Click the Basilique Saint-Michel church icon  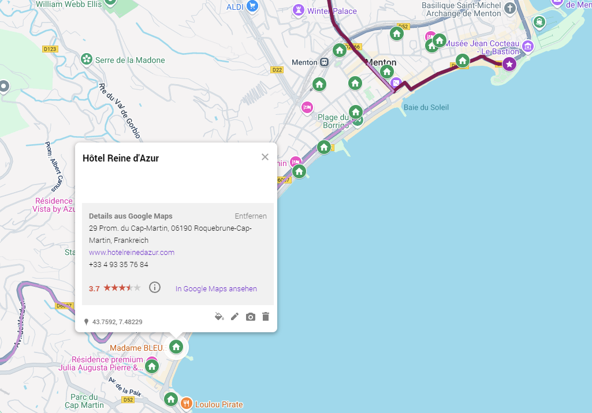coord(510,8)
